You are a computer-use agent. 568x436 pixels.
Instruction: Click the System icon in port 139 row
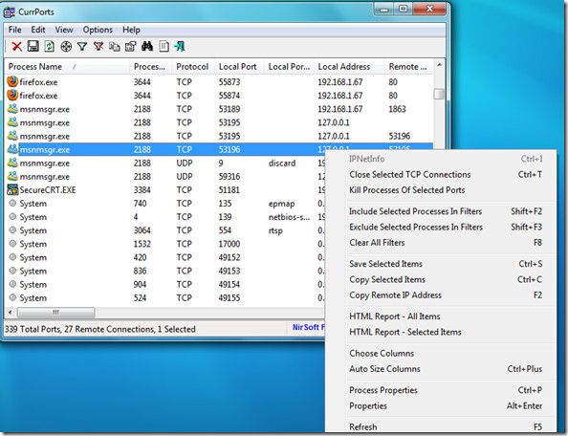point(12,216)
